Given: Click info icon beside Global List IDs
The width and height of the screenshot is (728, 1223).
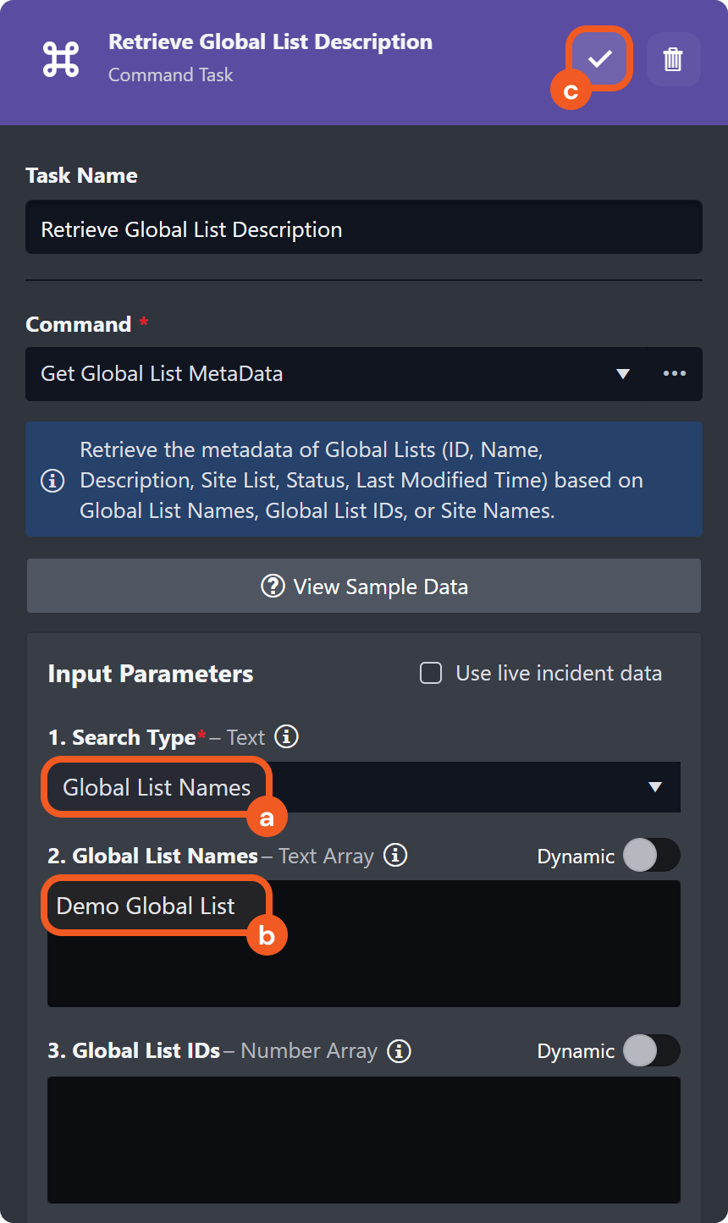Looking at the screenshot, I should tap(399, 1051).
